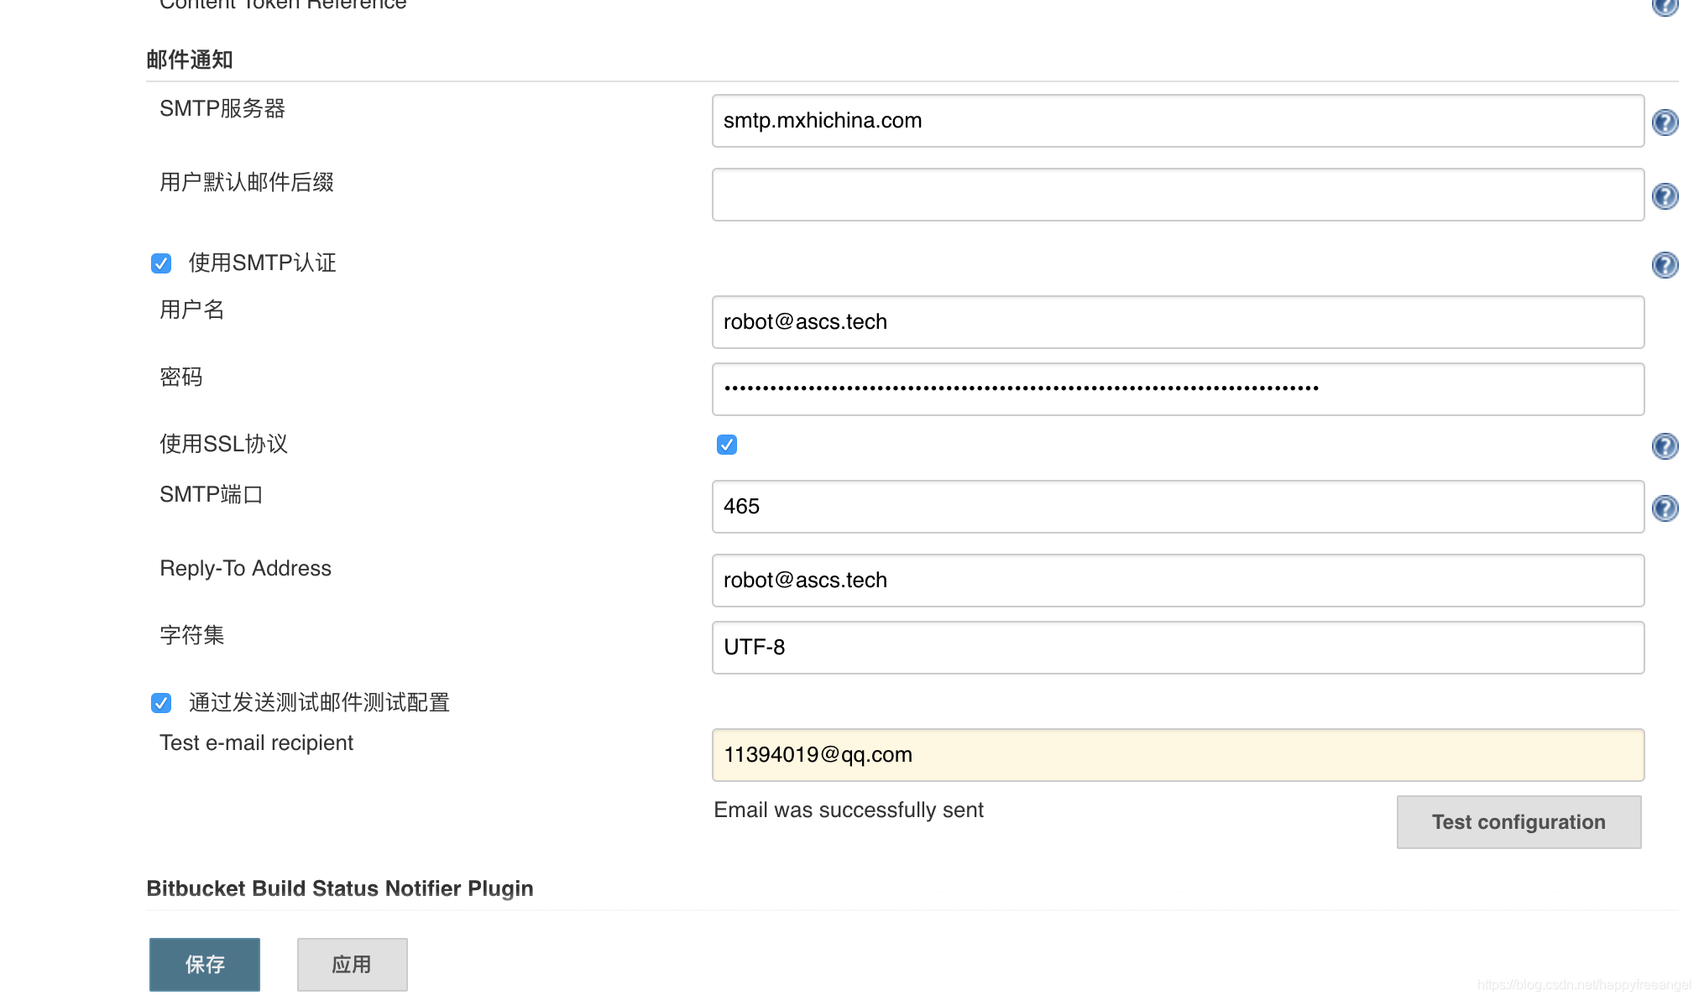Open help icon for SMTP端口
This screenshot has width=1699, height=1000.
[1665, 508]
